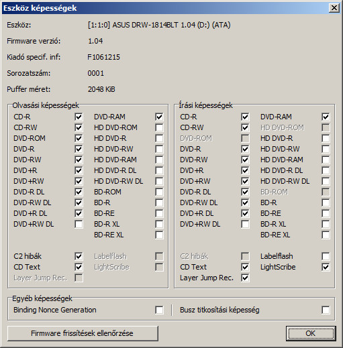Click the 2048 KiB buffer size value

click(101, 89)
